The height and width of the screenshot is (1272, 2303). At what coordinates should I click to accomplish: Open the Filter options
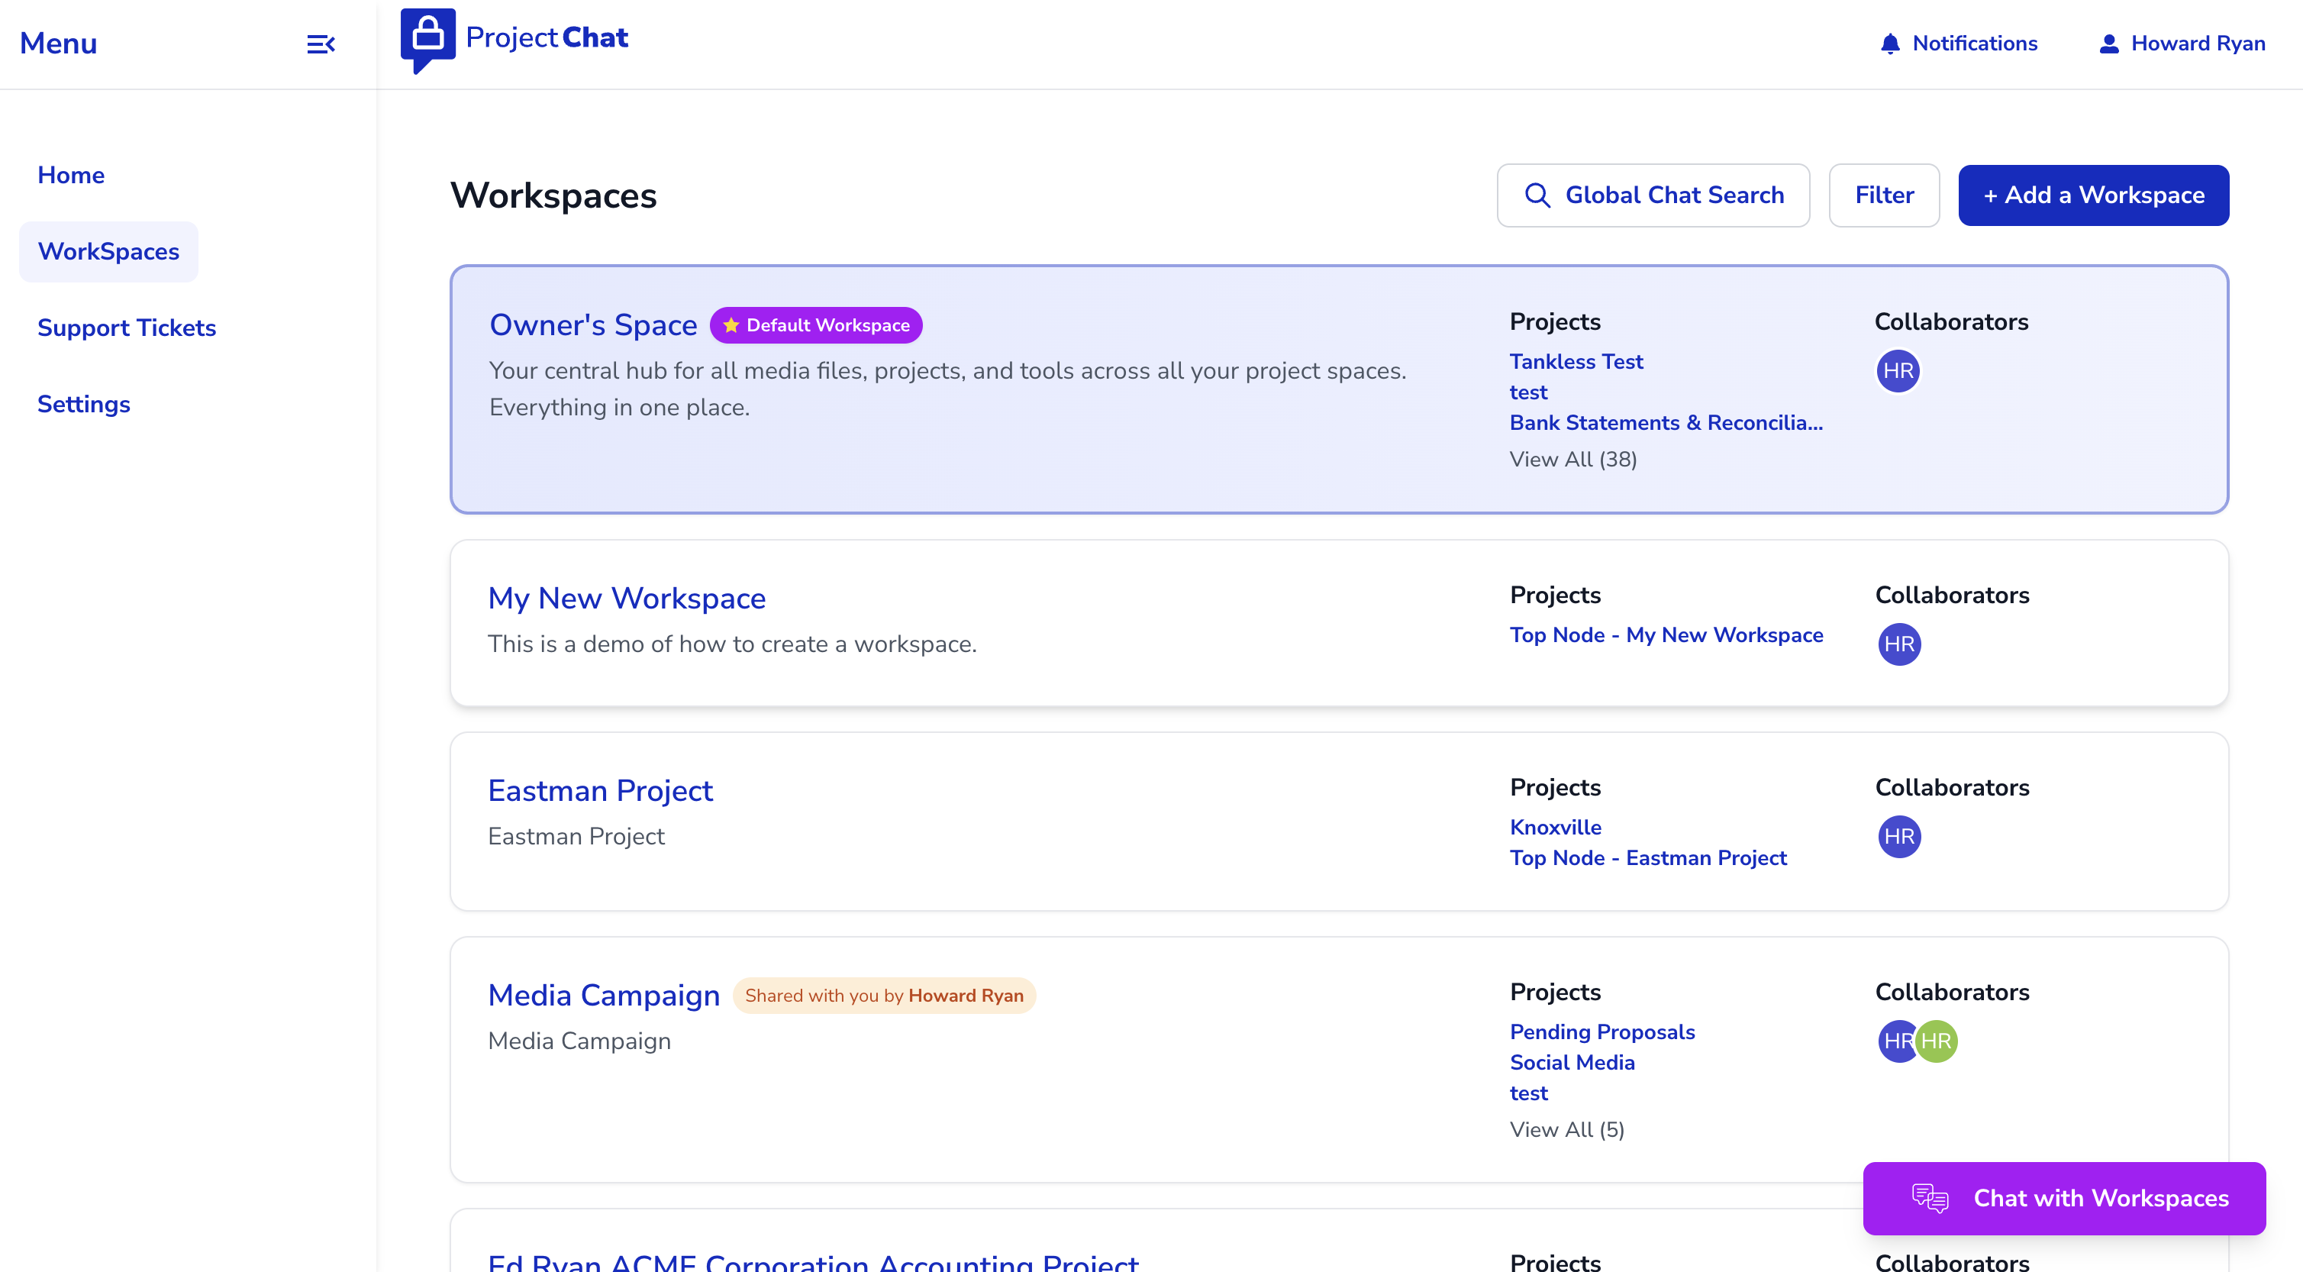coord(1884,194)
